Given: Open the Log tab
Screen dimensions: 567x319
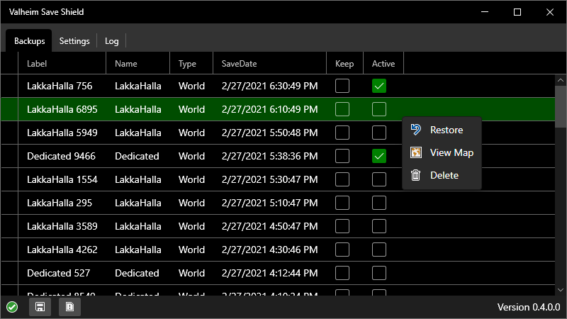Looking at the screenshot, I should 111,41.
